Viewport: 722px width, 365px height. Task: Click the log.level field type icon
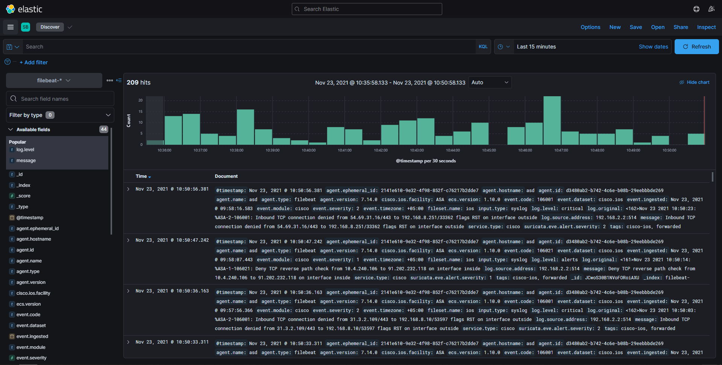12,150
